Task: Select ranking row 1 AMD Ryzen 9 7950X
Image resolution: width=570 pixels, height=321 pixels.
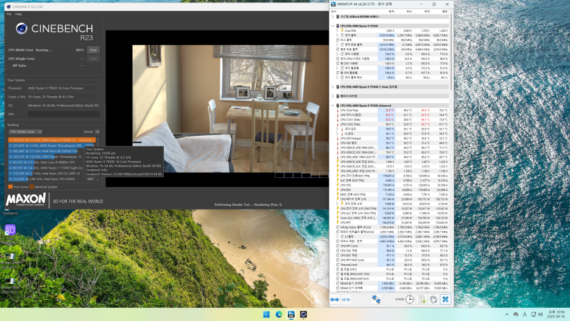Action: [52, 140]
